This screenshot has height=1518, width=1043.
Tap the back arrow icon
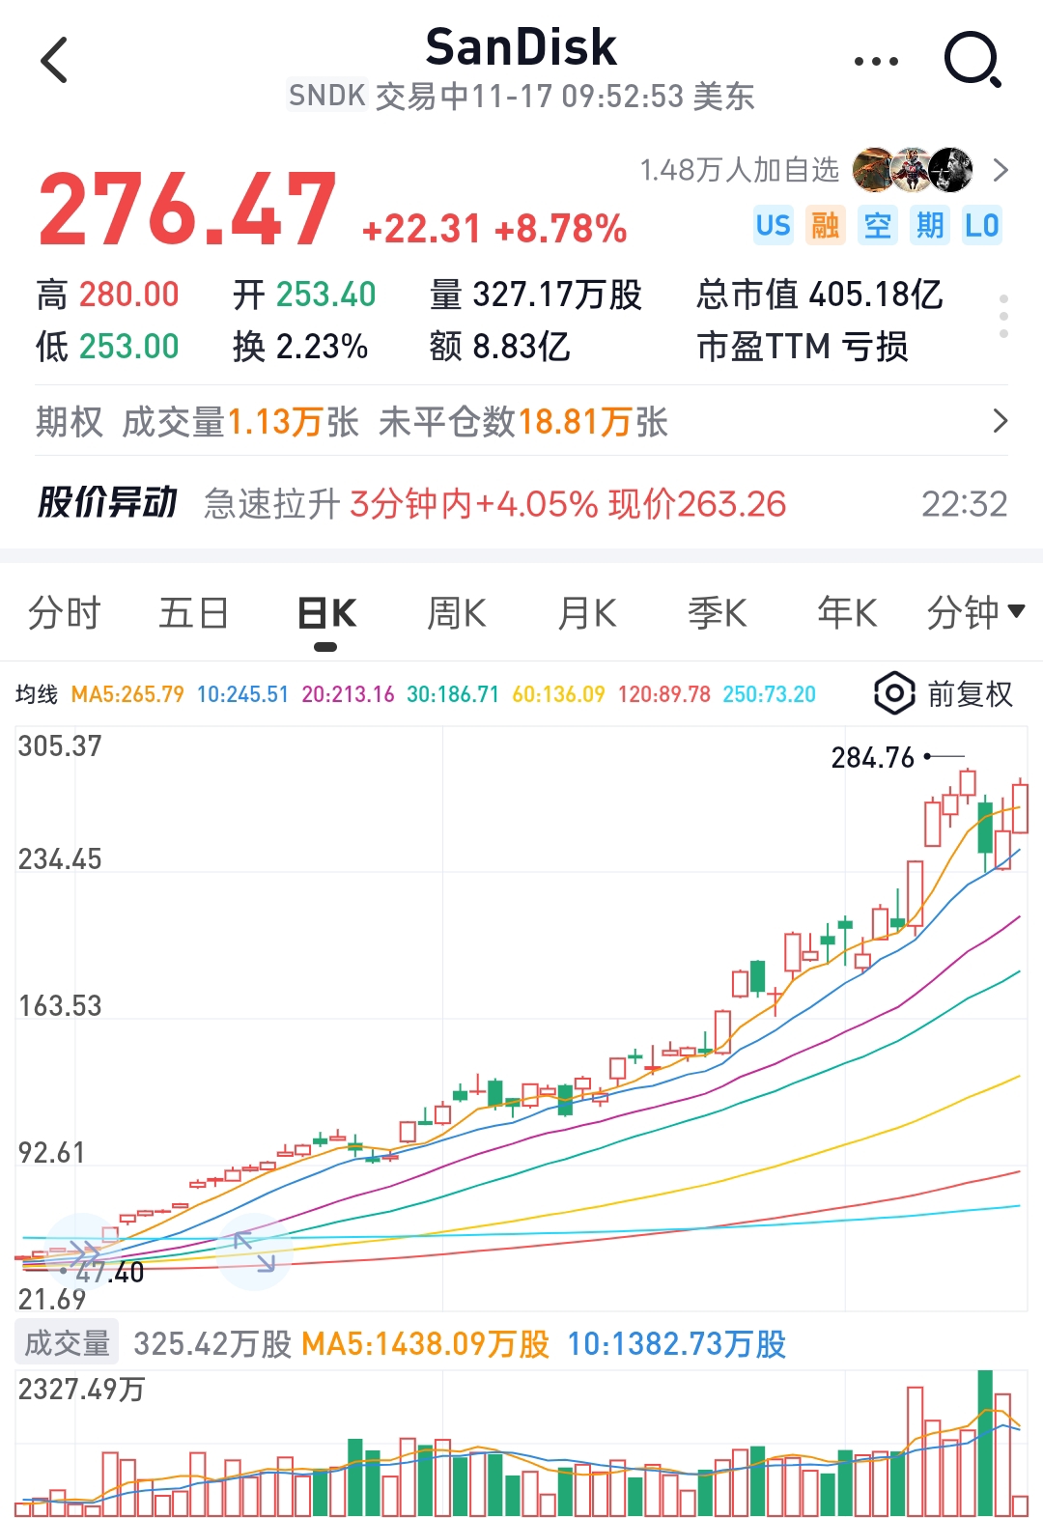54,60
